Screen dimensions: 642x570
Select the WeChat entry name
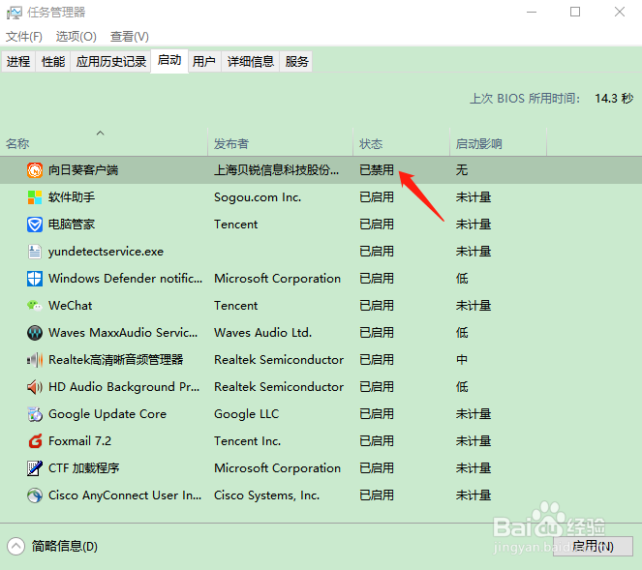click(71, 306)
